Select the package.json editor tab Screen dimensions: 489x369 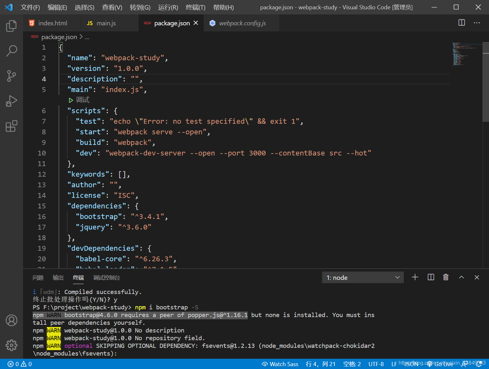171,23
